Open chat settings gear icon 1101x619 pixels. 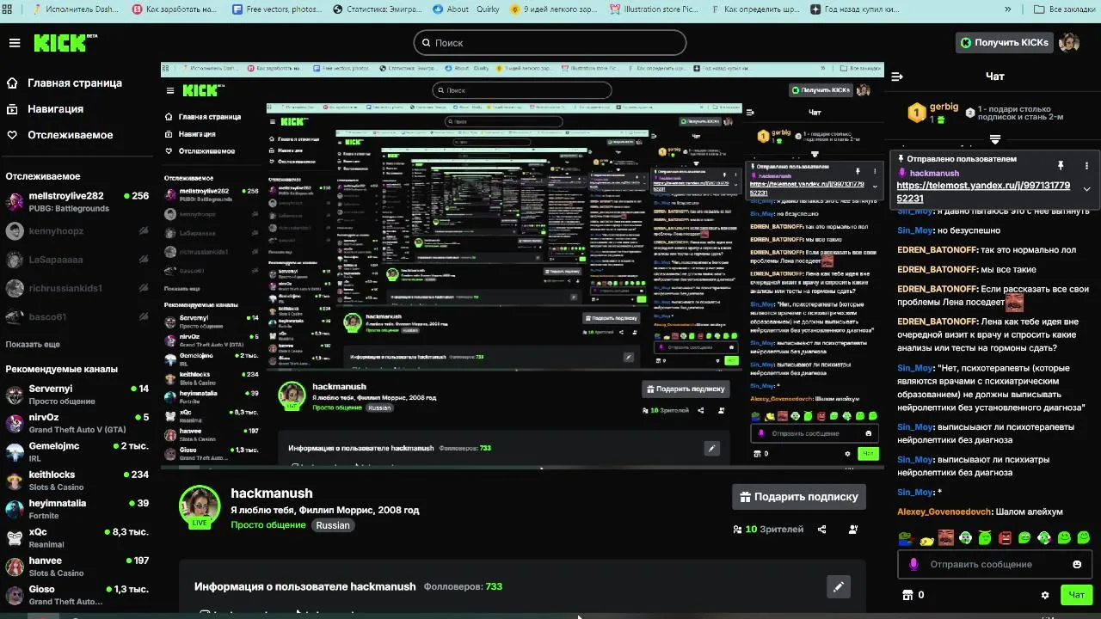[1045, 595]
